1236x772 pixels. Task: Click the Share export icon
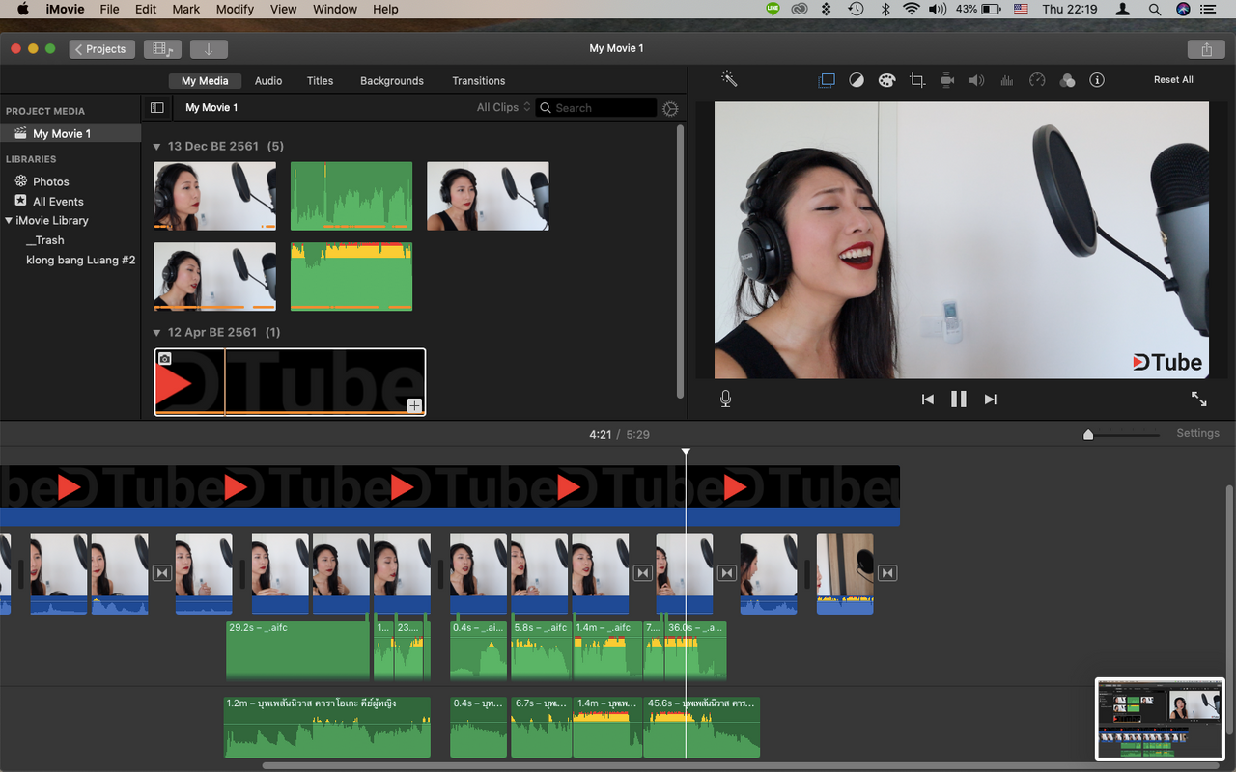click(x=1206, y=49)
